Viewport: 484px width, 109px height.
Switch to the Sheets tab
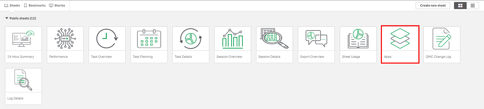pyautogui.click(x=12, y=5)
